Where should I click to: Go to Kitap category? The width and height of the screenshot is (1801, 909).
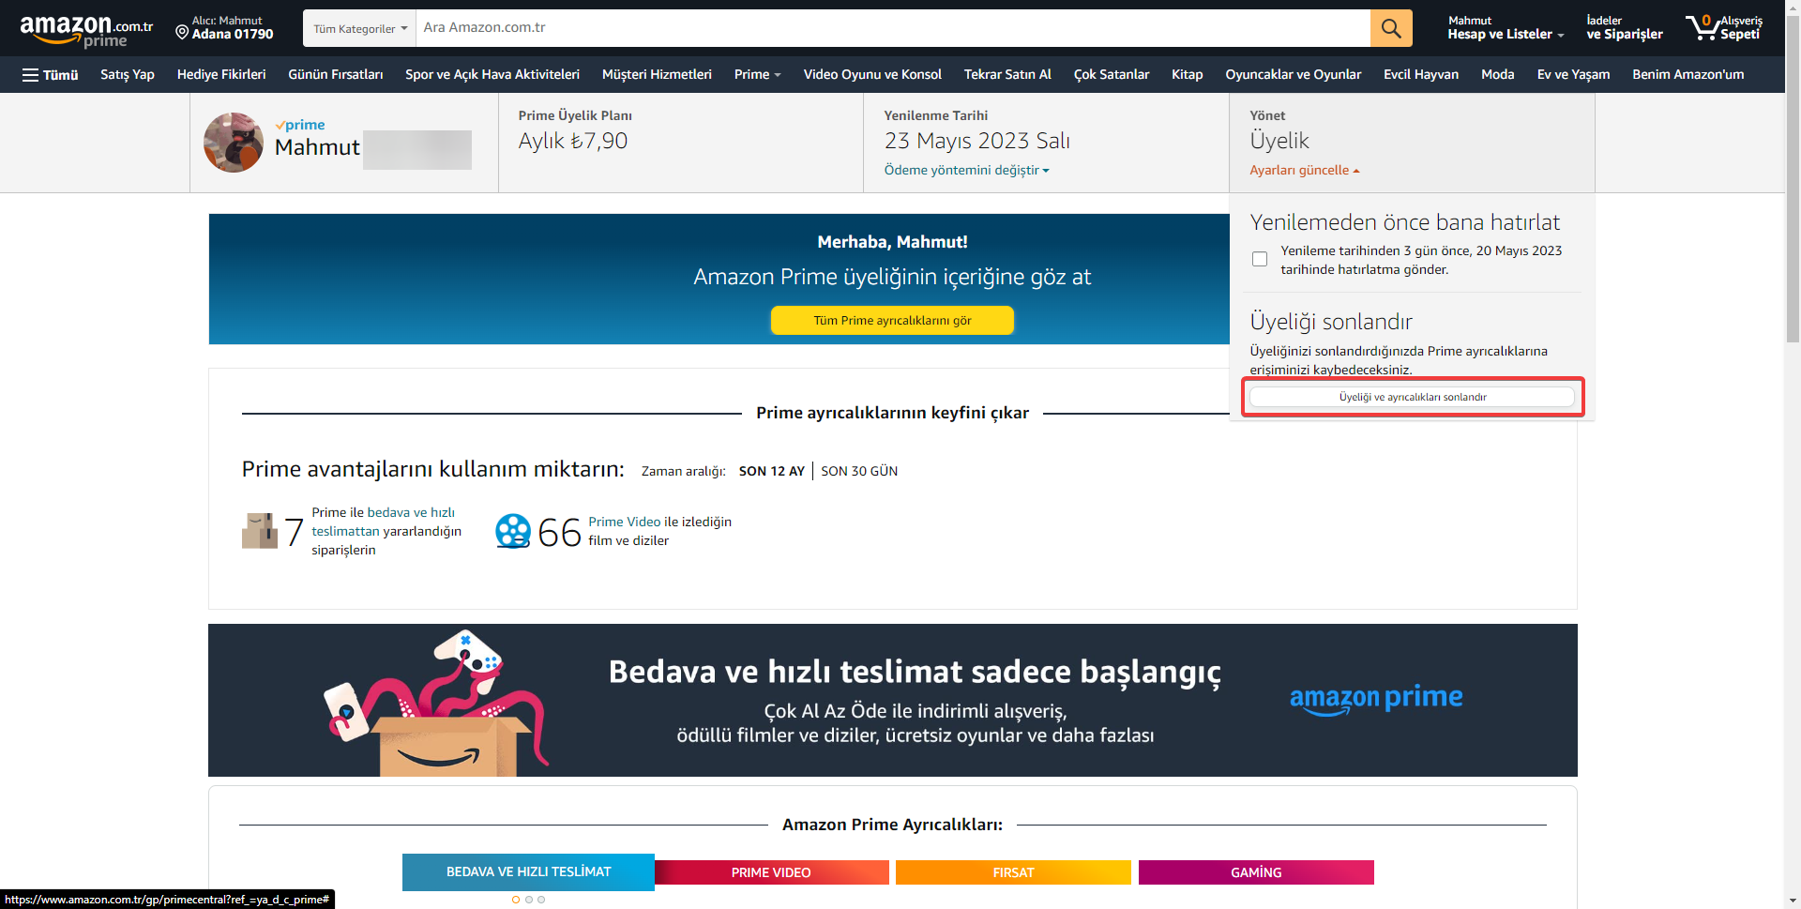point(1188,75)
